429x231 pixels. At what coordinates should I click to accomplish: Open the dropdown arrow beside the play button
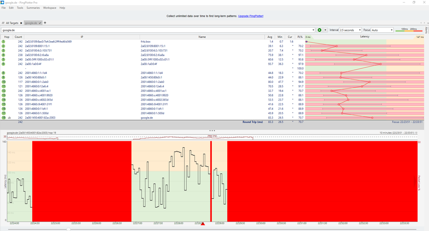coord(325,30)
